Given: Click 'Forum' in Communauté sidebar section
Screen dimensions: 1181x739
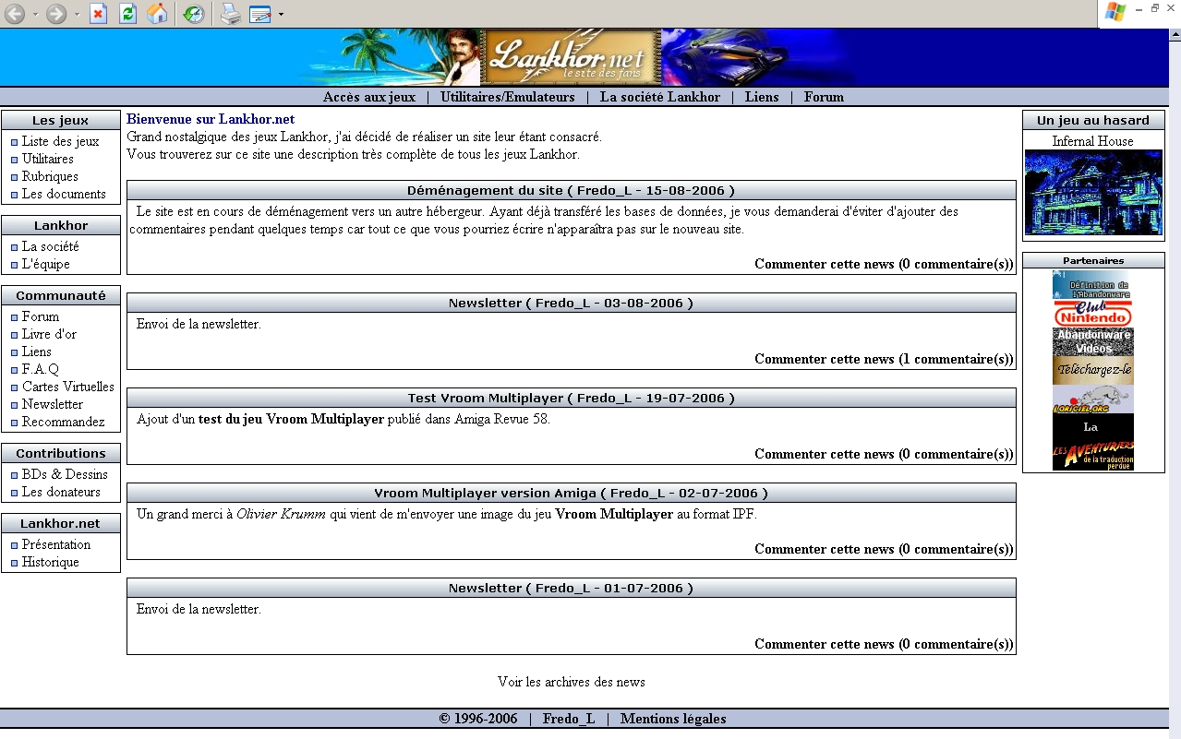Looking at the screenshot, I should coord(41,316).
